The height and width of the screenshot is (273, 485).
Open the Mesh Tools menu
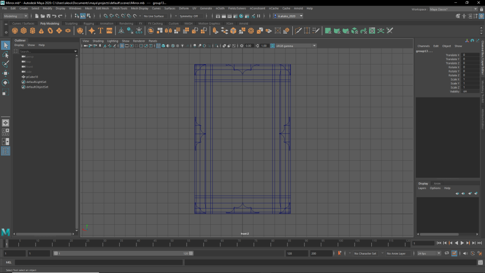[120, 9]
